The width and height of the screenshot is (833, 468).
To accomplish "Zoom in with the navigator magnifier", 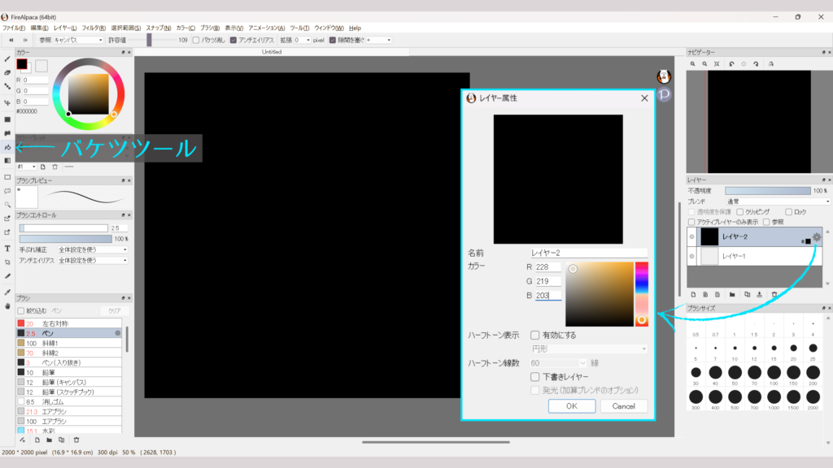I will 693,63.
